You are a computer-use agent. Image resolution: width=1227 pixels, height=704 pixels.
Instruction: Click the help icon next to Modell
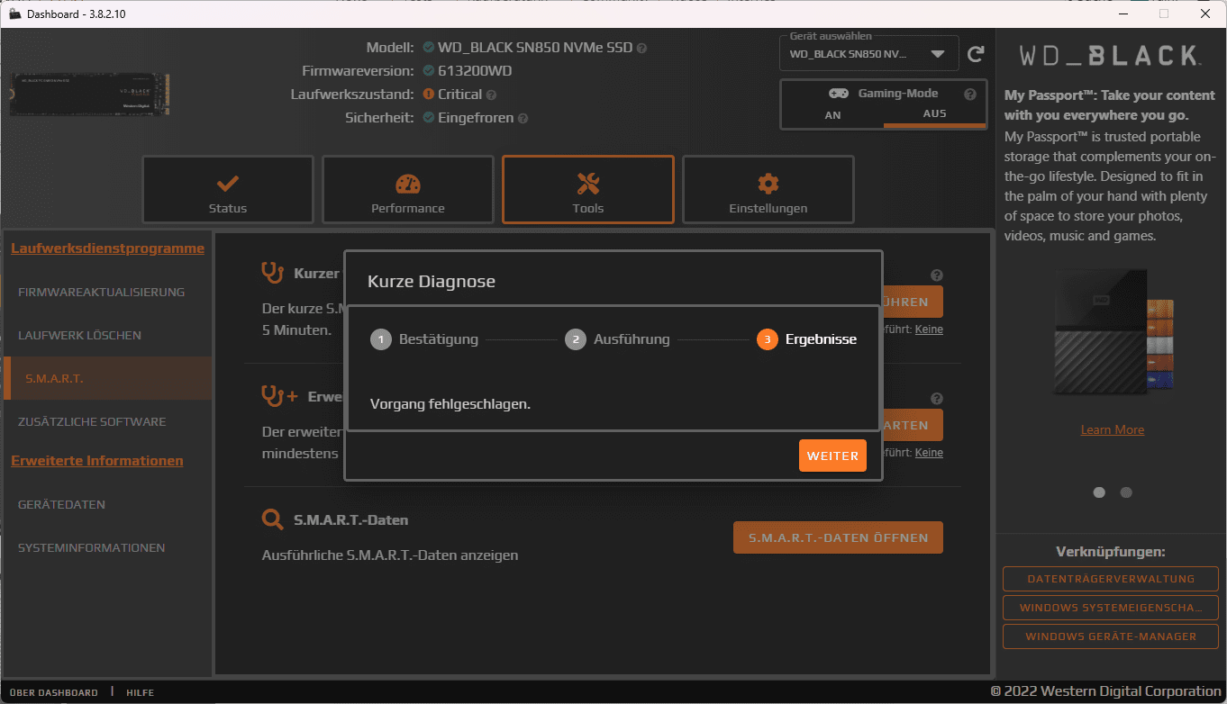tap(641, 48)
